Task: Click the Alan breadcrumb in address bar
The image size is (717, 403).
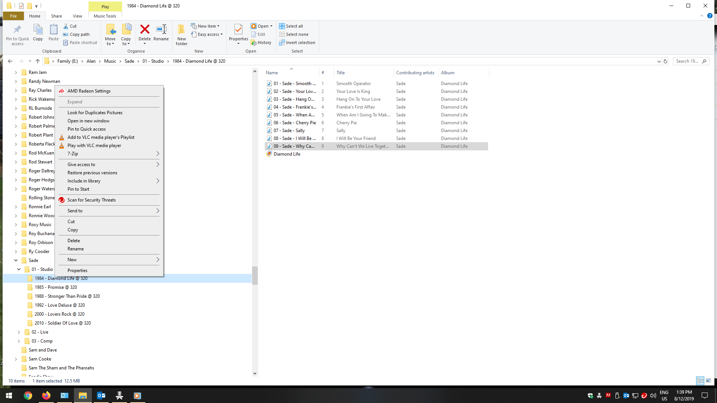Action: pos(91,61)
